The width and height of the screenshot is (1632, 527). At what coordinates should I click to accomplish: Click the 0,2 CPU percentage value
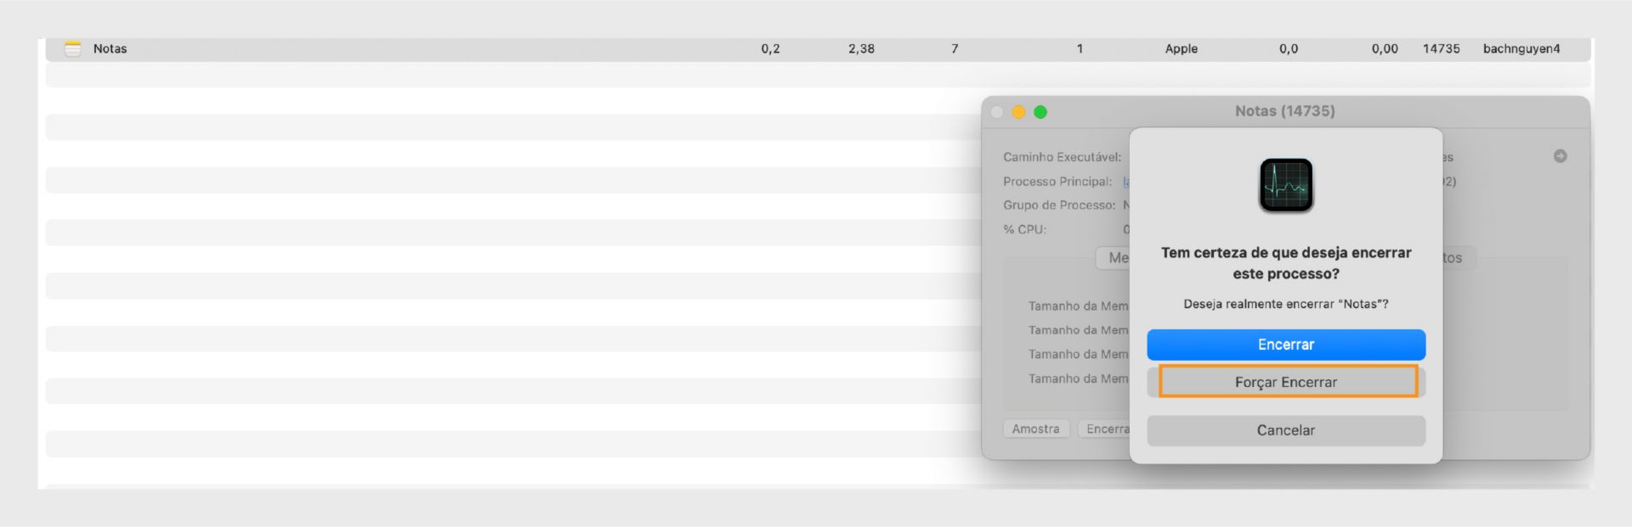click(770, 48)
